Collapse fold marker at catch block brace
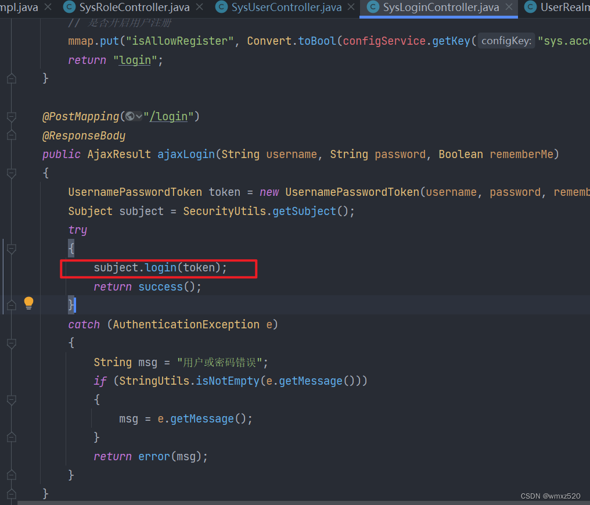 click(12, 343)
